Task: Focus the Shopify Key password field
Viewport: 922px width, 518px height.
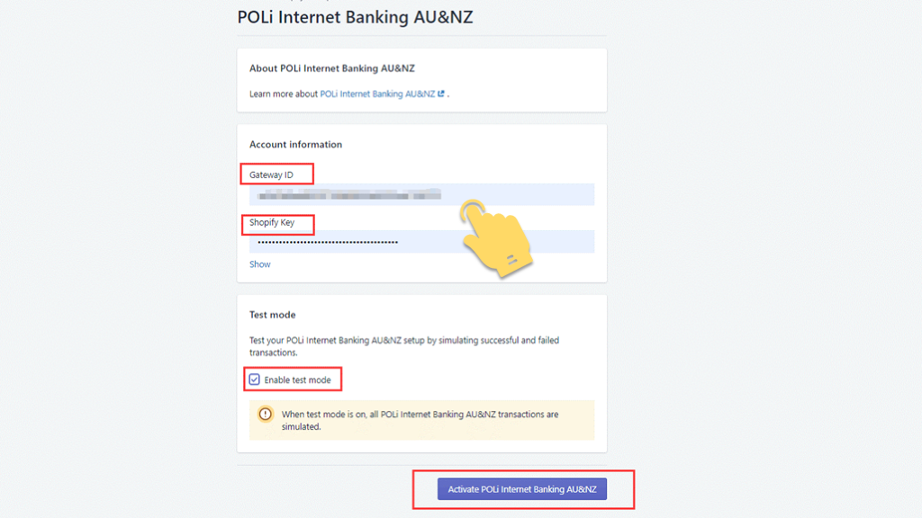Action: [421, 242]
